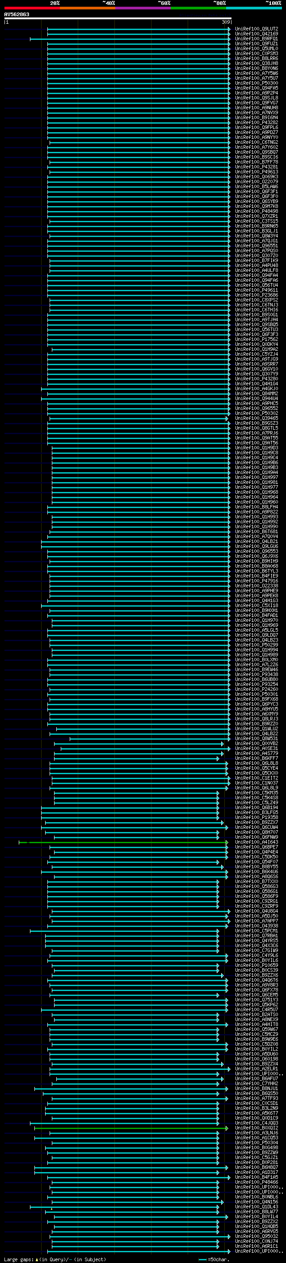286x1263 pixels.
Task: Click the green alignment bar for B0XQI2
Action: pyautogui.click(x=131, y=1128)
